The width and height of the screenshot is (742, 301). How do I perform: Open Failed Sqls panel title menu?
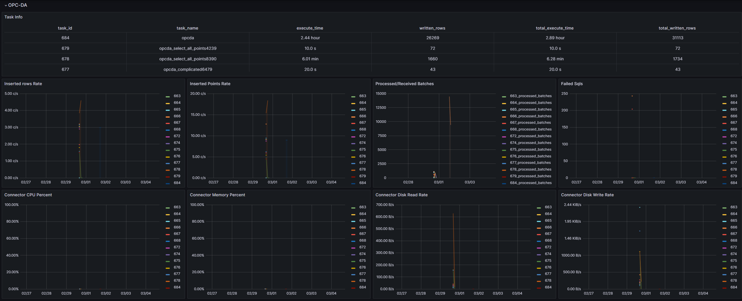pos(572,84)
